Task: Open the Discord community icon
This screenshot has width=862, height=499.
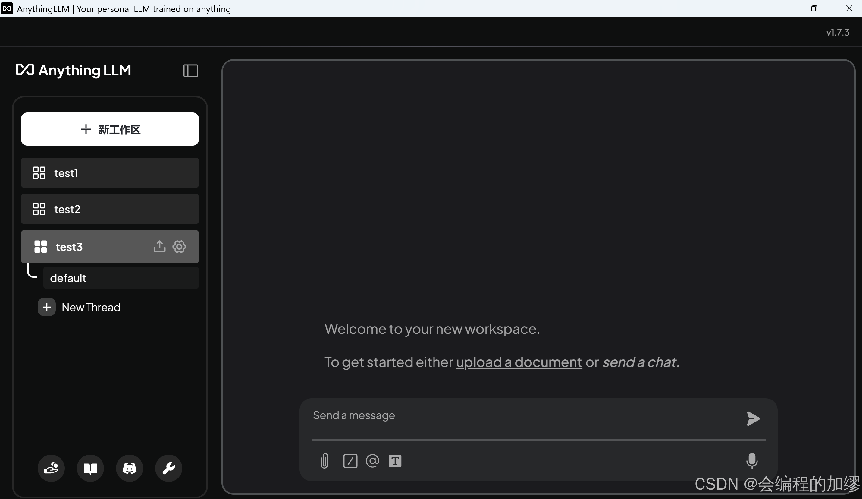Action: pyautogui.click(x=129, y=468)
